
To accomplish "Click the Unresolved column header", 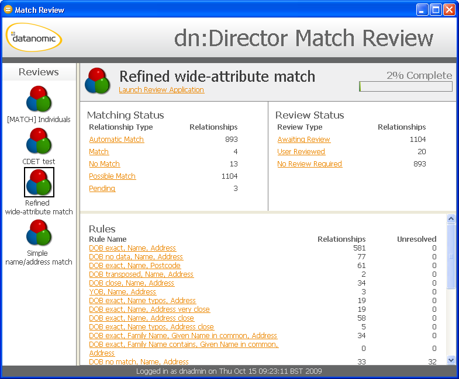I will [416, 239].
